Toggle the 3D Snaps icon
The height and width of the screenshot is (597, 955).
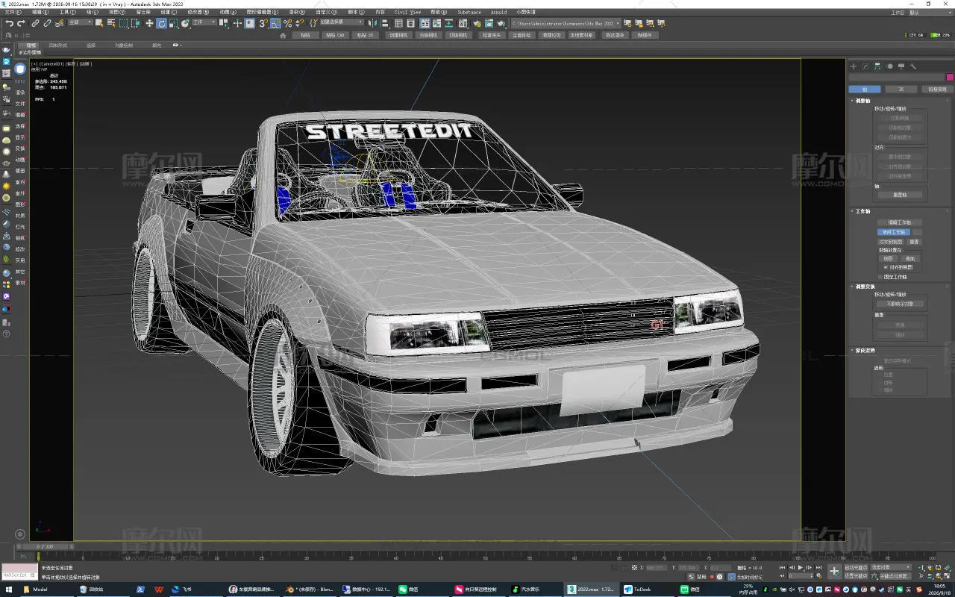click(263, 23)
